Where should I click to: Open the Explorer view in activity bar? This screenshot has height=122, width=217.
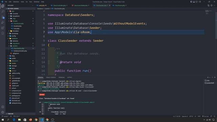coord(3,6)
